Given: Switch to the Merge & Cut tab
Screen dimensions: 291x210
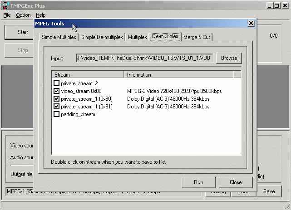Looking at the screenshot, I should click(x=197, y=37).
